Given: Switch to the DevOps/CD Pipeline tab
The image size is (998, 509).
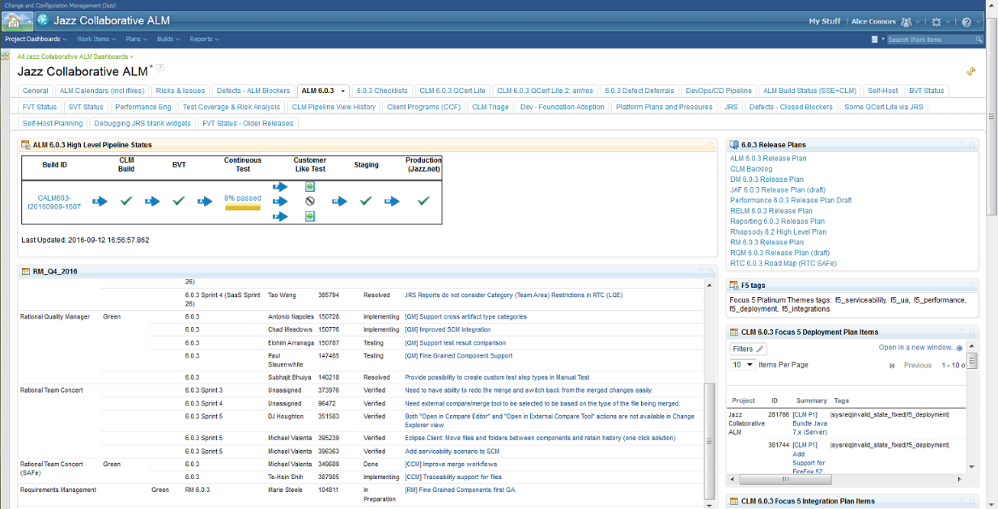Looking at the screenshot, I should click(719, 91).
